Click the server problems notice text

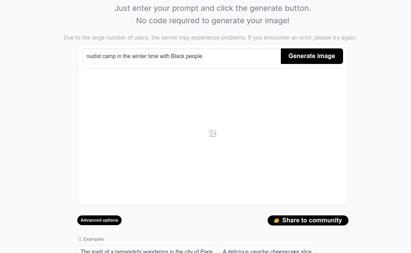point(210,38)
